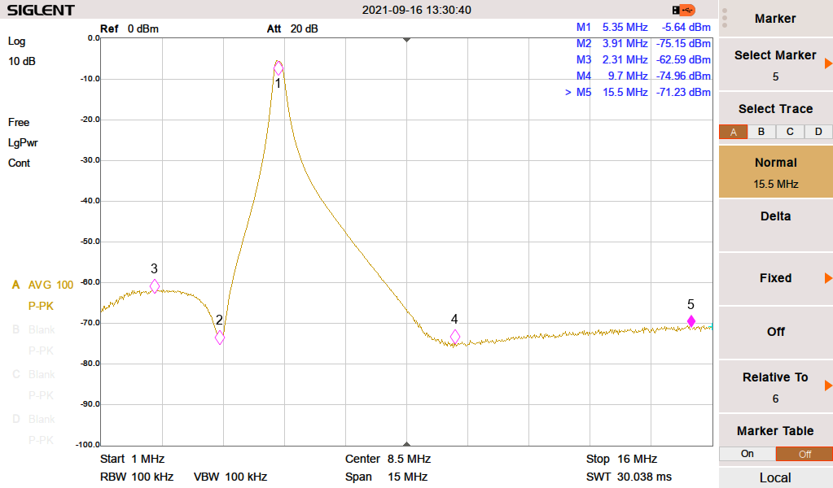Select marker 3 diamond on the trace
The height and width of the screenshot is (488, 833).
point(155,286)
